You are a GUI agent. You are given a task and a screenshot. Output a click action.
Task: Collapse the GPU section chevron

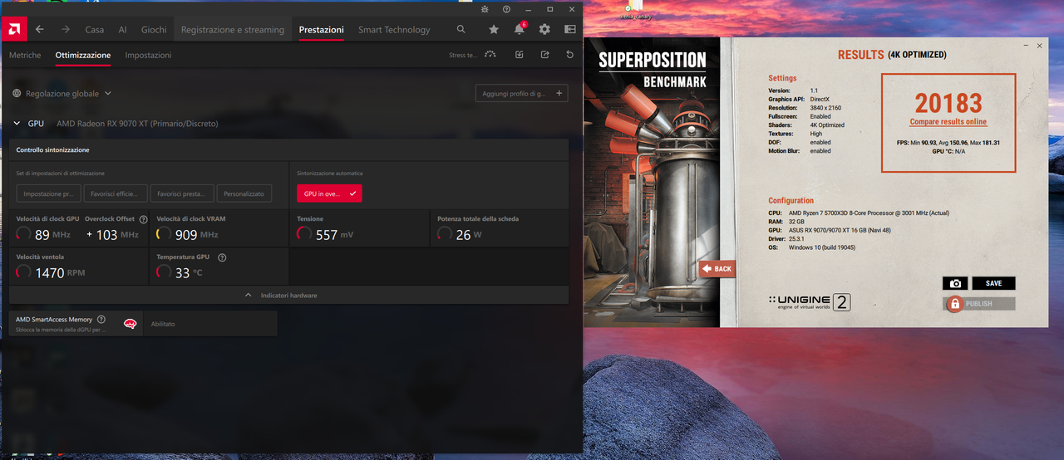[x=17, y=124]
